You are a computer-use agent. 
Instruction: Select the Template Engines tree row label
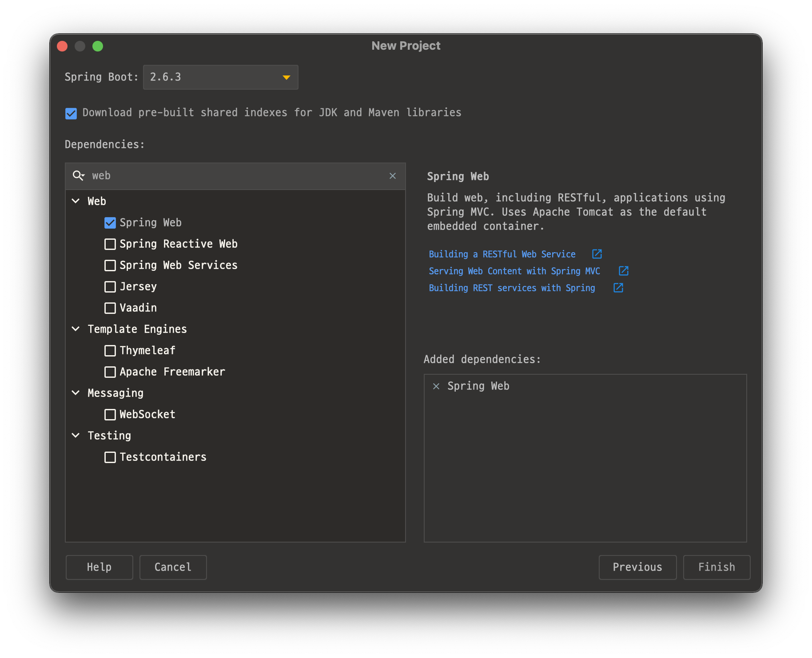click(x=137, y=329)
